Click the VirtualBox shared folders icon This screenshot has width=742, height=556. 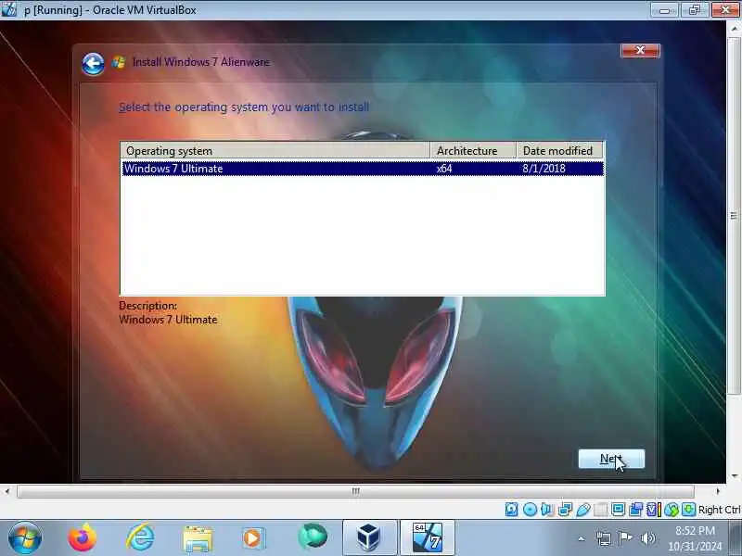click(600, 509)
